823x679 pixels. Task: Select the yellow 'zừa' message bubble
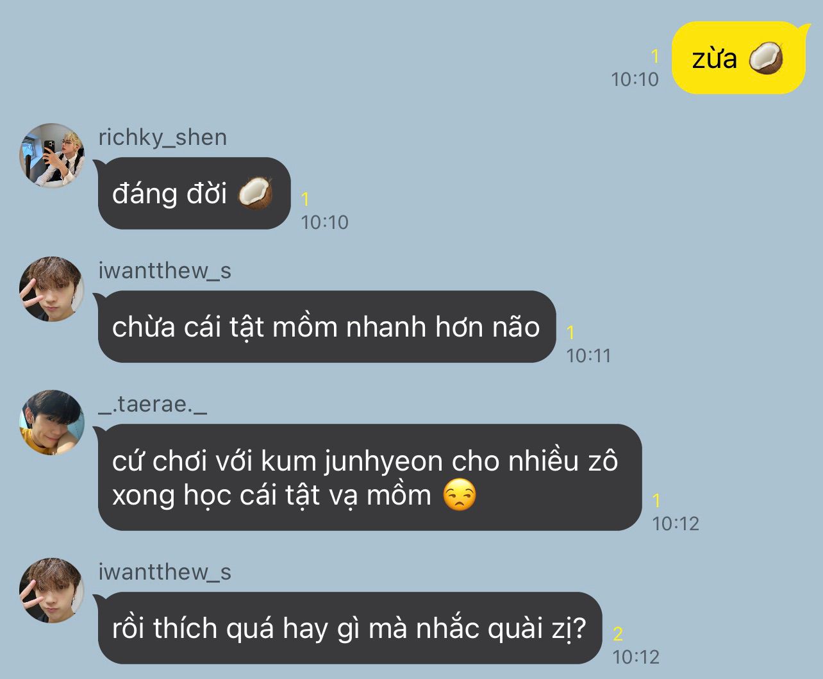click(x=738, y=58)
